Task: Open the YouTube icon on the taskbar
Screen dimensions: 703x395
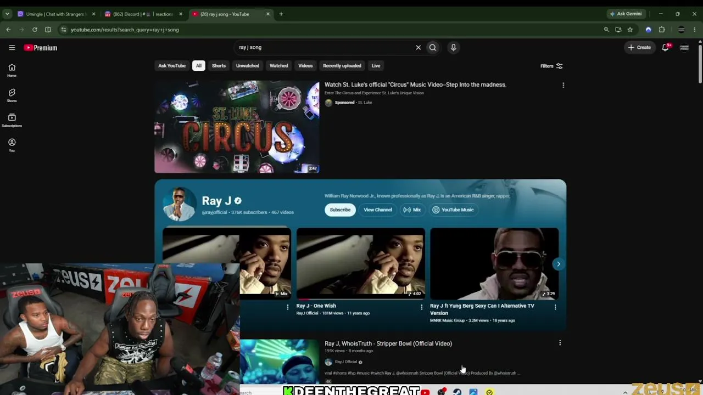Action: pyautogui.click(x=426, y=392)
